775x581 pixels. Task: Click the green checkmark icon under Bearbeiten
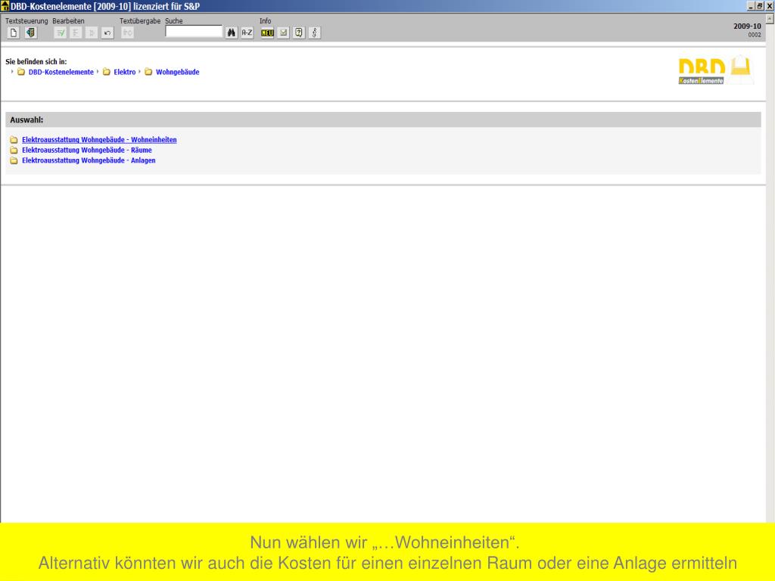point(61,33)
